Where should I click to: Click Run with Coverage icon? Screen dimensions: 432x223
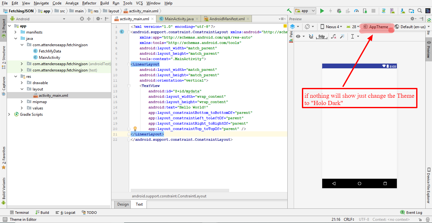tap(348, 11)
